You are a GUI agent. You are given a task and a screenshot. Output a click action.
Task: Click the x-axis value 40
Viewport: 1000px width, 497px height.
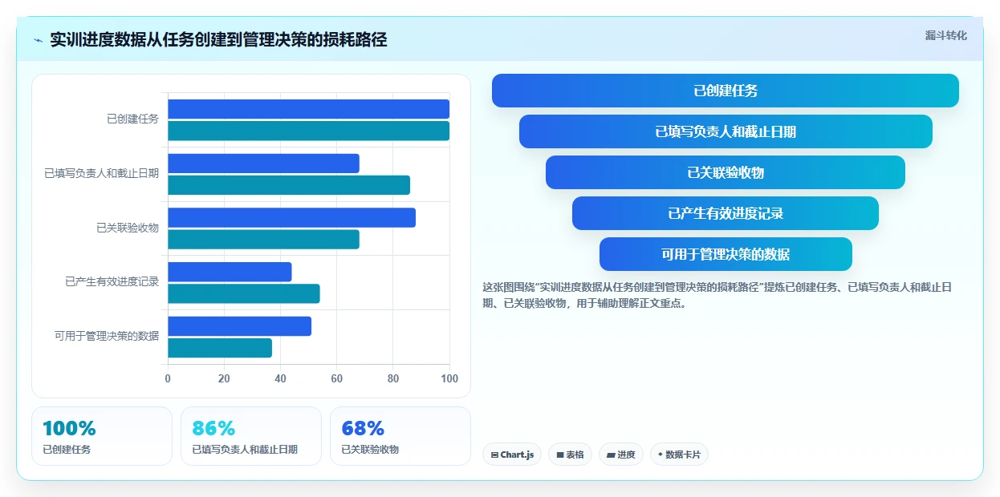click(x=280, y=378)
